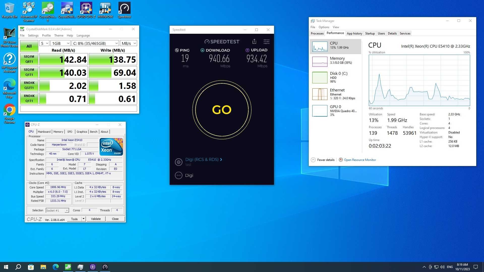Open Task Manager Services tab
Viewport: 484px width, 272px height.
coord(405,33)
